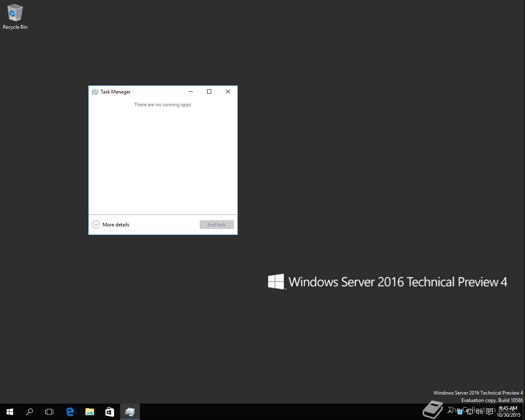Open File Explorer from the taskbar
The height and width of the screenshot is (420, 525).
[x=89, y=412]
